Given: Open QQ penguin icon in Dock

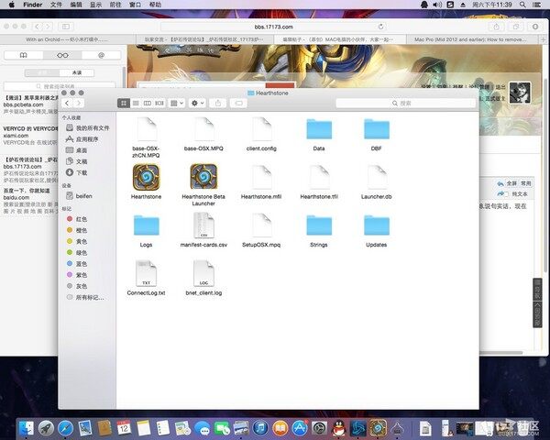Looking at the screenshot, I should [339, 428].
